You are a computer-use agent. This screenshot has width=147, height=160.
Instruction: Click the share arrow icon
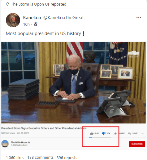[115, 134]
